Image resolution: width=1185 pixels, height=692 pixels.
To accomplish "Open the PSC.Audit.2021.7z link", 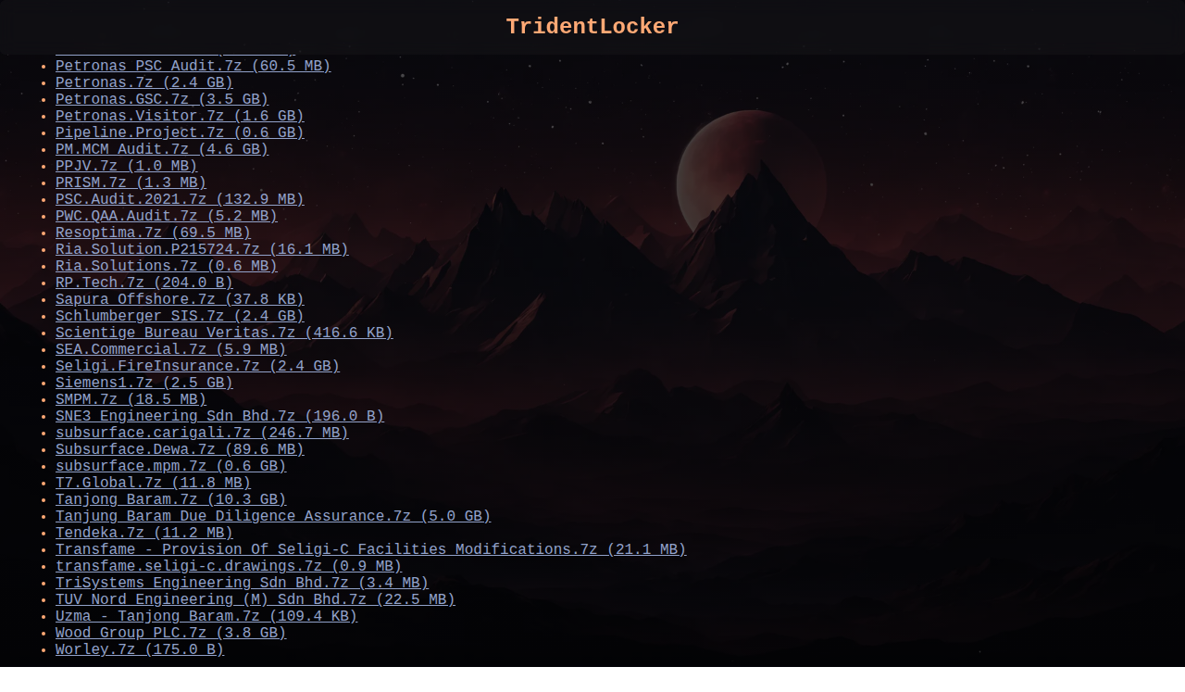I will coord(180,200).
